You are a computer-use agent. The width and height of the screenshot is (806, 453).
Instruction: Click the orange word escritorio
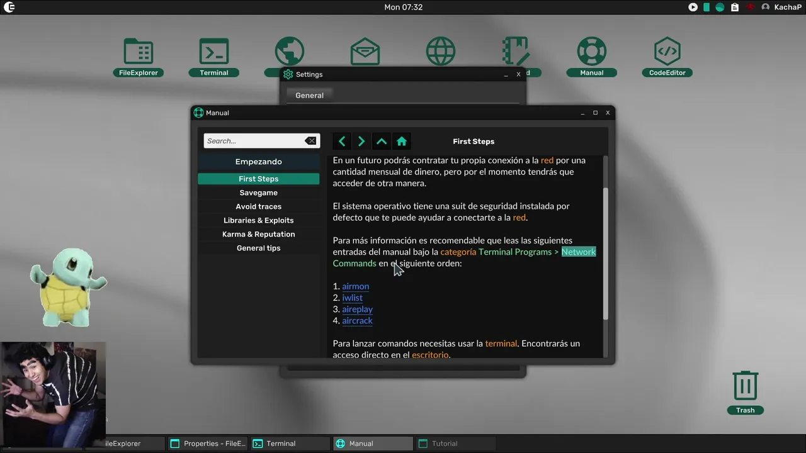pos(430,355)
